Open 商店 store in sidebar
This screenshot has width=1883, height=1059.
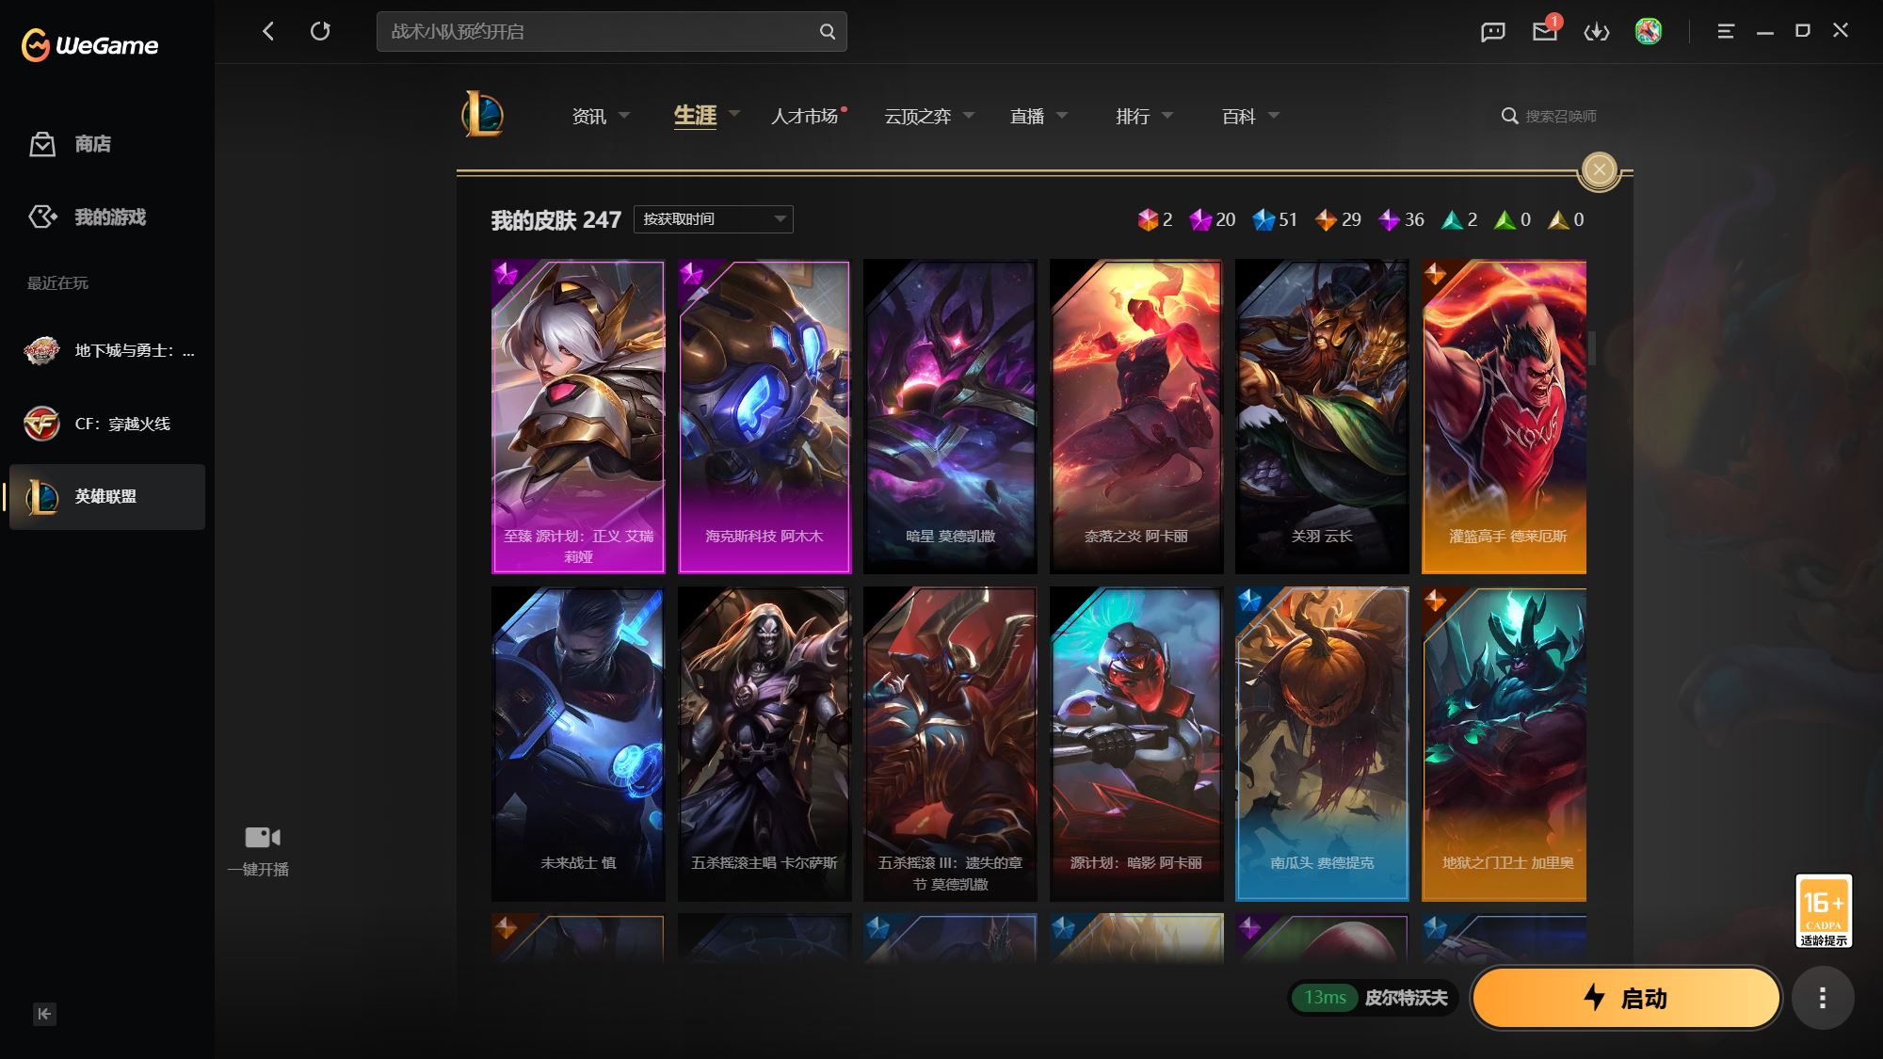pos(71,144)
